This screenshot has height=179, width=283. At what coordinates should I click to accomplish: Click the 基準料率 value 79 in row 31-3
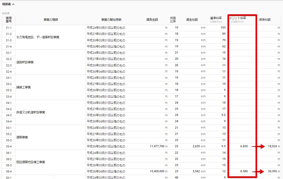pos(224,40)
